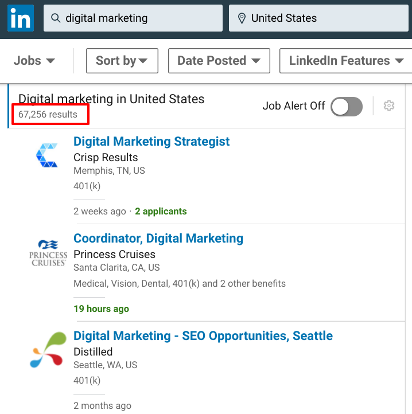The width and height of the screenshot is (412, 414).
Task: Open Digital Marketing - SEO Opportunities, Seattle
Action: (x=203, y=336)
